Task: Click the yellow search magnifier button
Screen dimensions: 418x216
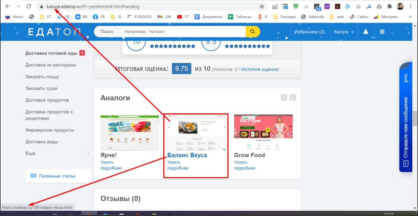Action: [253, 32]
